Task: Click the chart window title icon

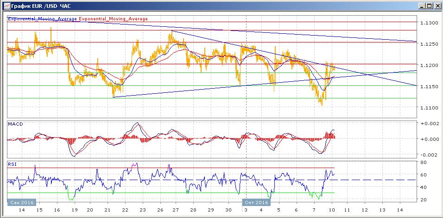Action: click(6, 6)
